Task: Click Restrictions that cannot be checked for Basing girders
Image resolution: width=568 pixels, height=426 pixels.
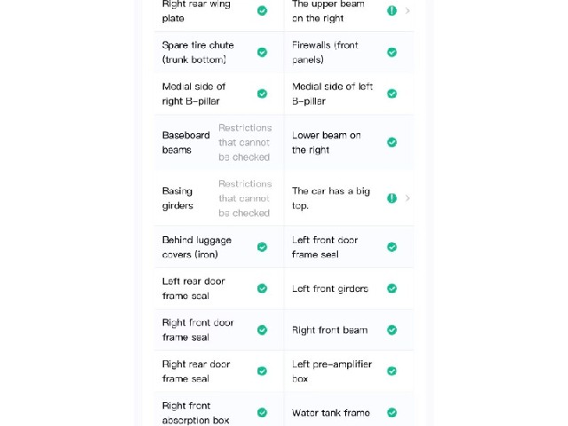Action: (x=245, y=198)
